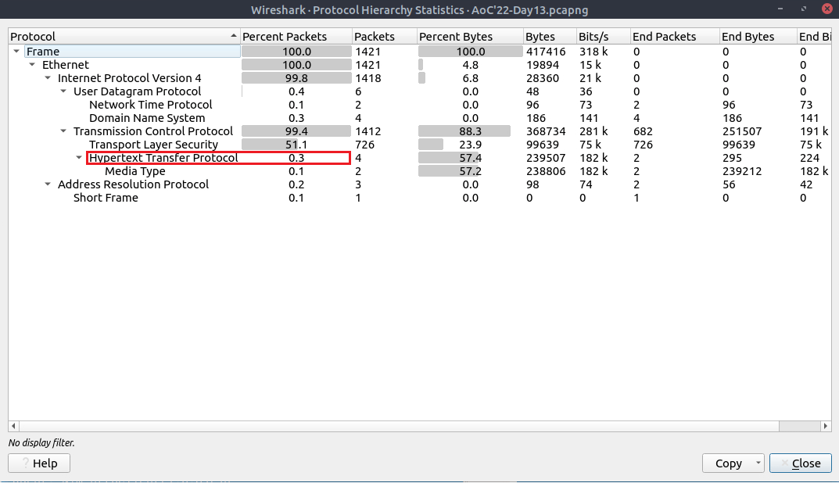Click the 238806 bytes value for Media Type

[x=546, y=171]
